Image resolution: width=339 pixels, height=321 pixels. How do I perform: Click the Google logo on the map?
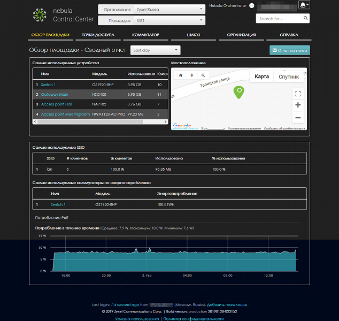pos(182,126)
